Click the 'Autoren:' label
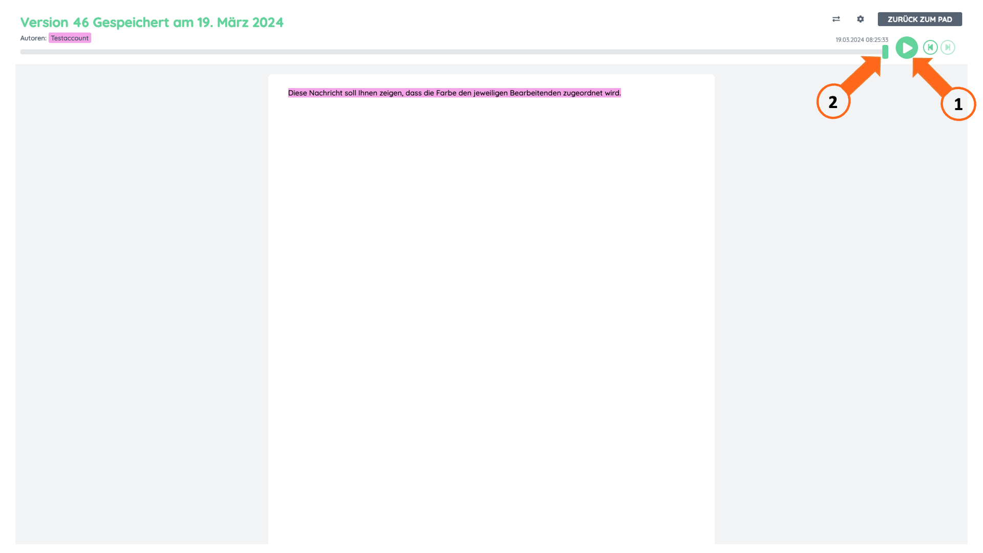The image size is (983, 553). point(33,38)
